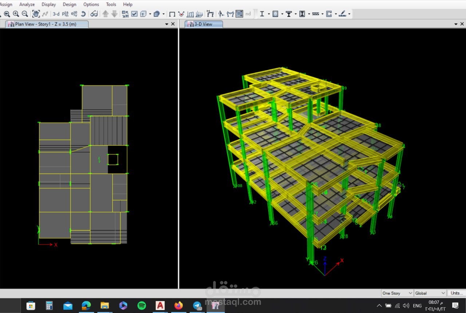Move down one story arrow
This screenshot has width=466, height=313.
114,14
